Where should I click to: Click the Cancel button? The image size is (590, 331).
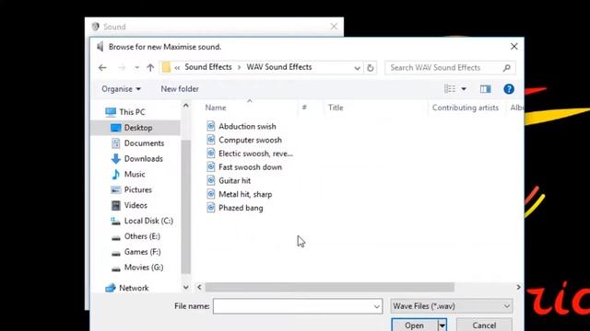[x=484, y=325]
